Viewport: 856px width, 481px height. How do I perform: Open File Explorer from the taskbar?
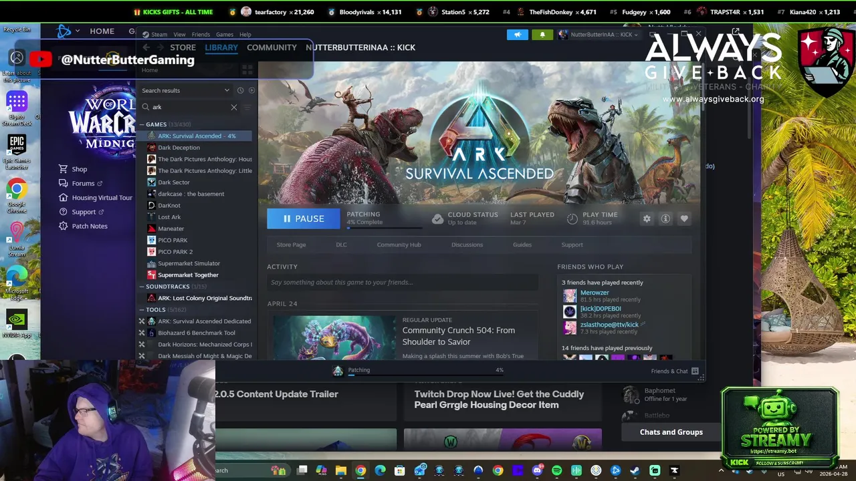tap(341, 471)
